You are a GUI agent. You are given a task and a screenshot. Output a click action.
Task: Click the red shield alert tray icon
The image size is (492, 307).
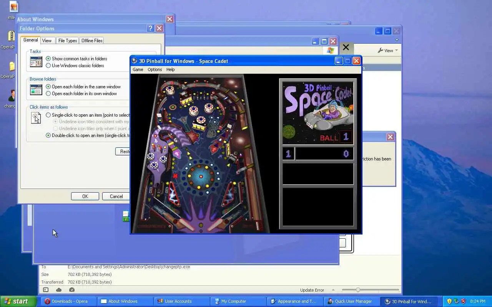(x=463, y=301)
